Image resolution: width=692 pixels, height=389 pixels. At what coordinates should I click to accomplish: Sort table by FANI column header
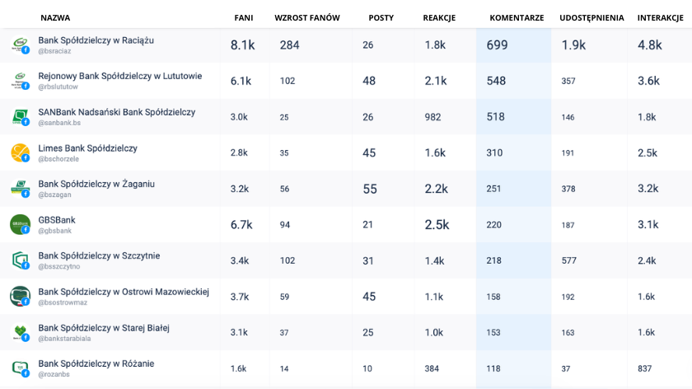pos(244,17)
